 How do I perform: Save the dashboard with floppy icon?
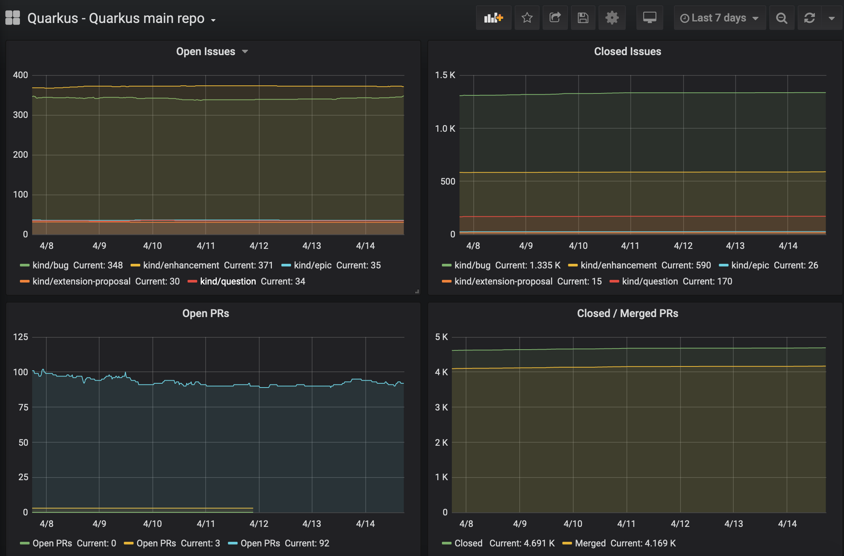(583, 18)
